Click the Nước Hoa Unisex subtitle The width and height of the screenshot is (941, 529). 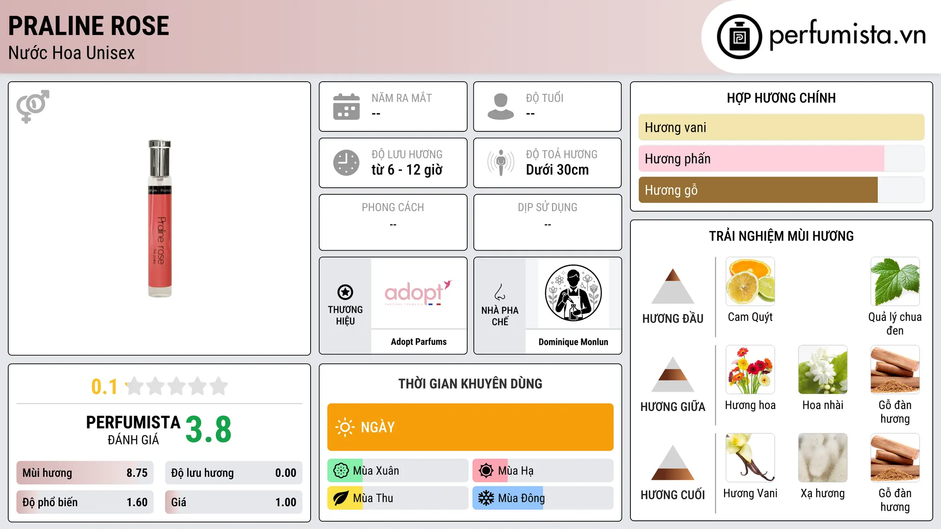click(72, 53)
